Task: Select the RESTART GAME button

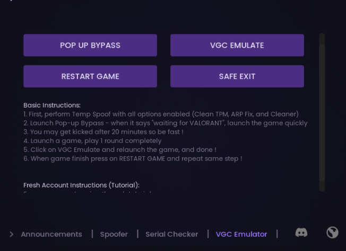Action: pyautogui.click(x=90, y=76)
